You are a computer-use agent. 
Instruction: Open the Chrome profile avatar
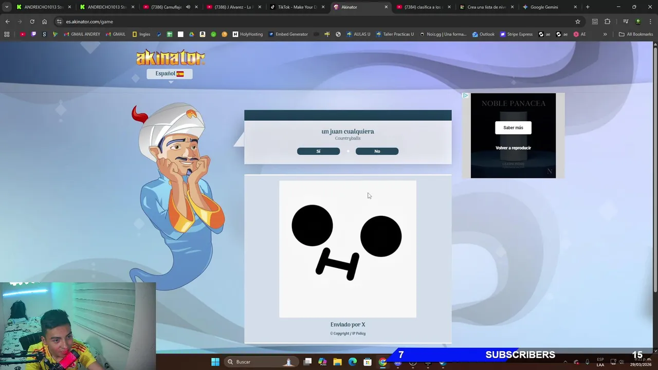638,22
